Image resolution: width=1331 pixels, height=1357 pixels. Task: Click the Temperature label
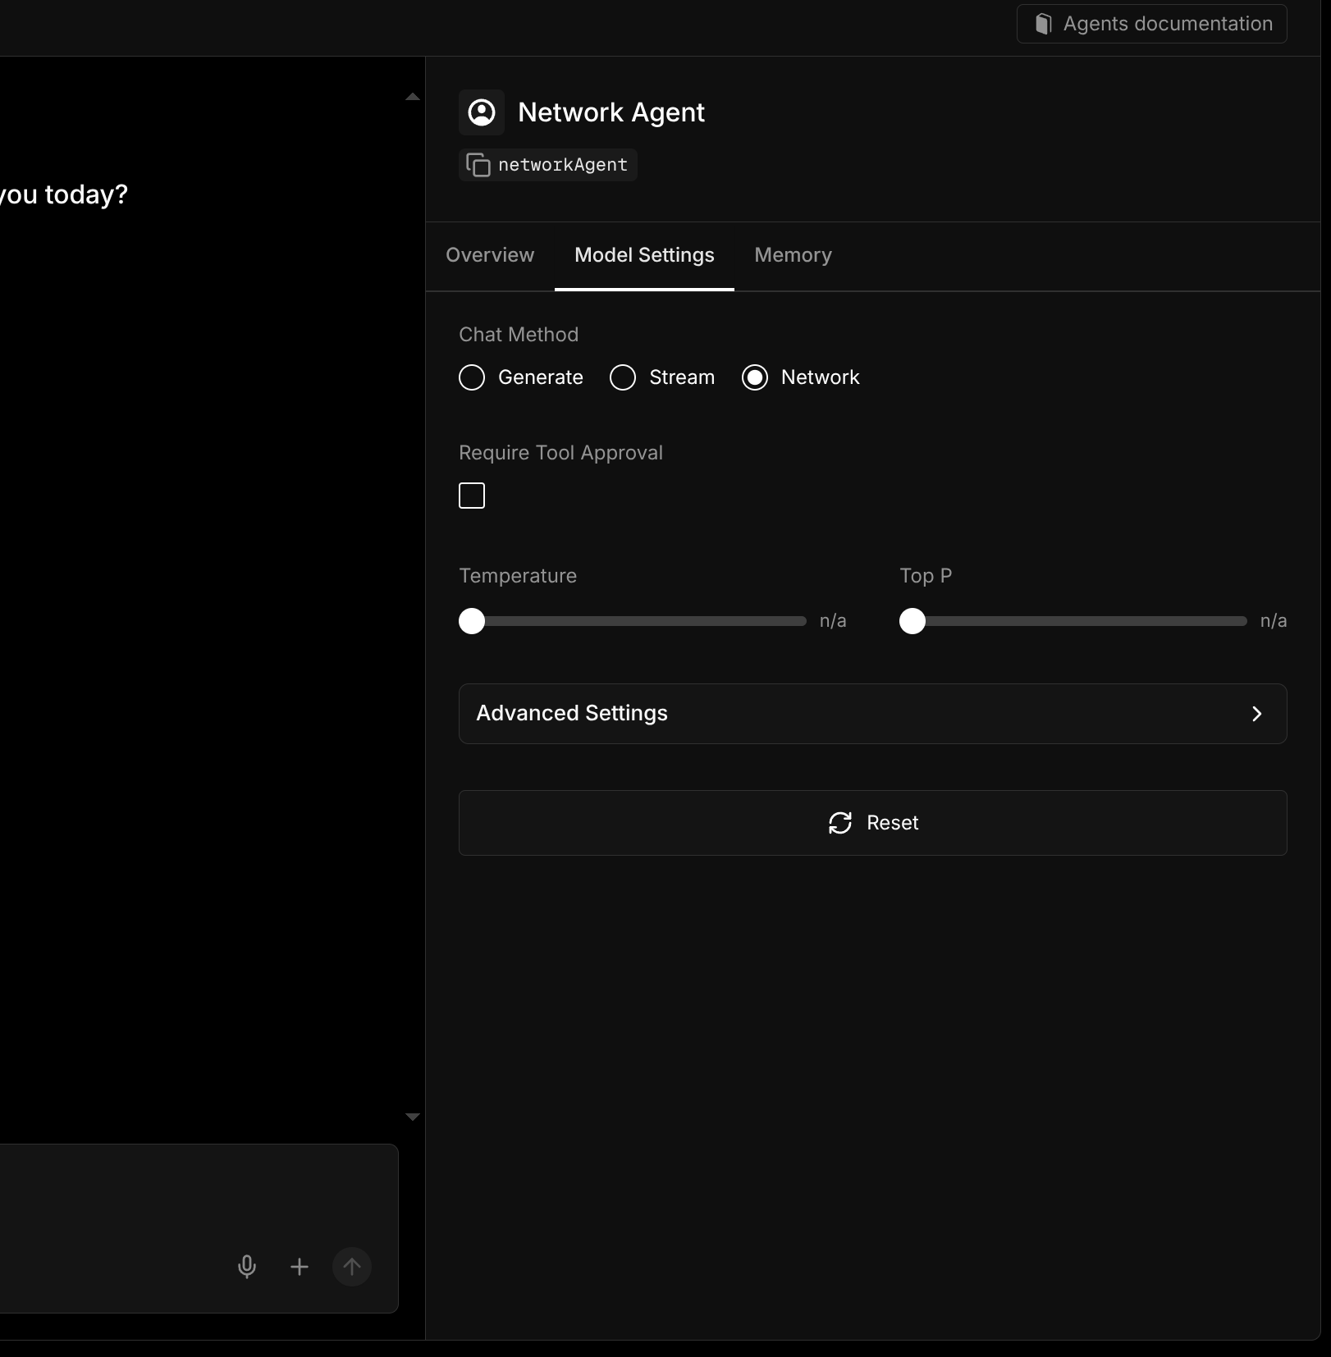click(518, 576)
